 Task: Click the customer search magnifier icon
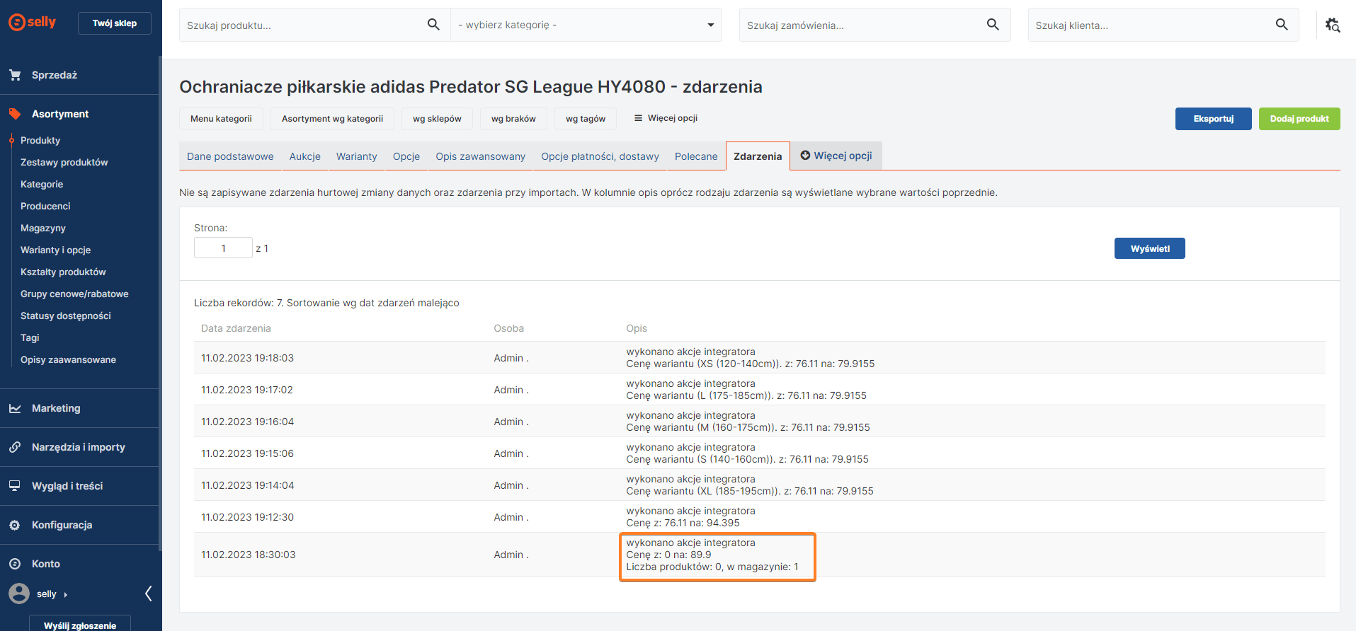1281,25
